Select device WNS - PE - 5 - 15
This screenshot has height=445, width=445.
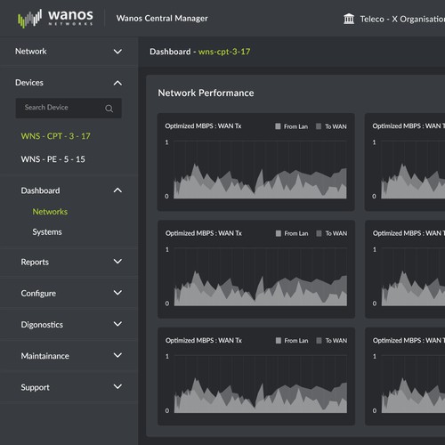(53, 159)
